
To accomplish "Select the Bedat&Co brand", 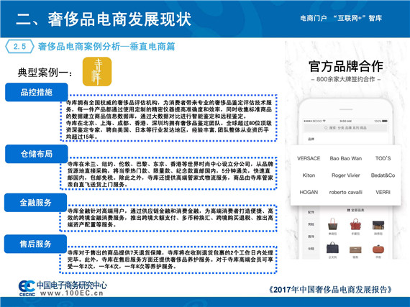I will [x=383, y=175].
